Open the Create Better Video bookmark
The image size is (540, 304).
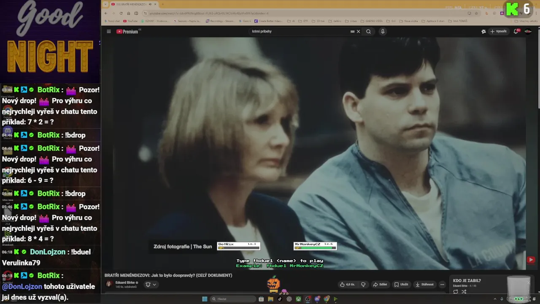point(268,21)
